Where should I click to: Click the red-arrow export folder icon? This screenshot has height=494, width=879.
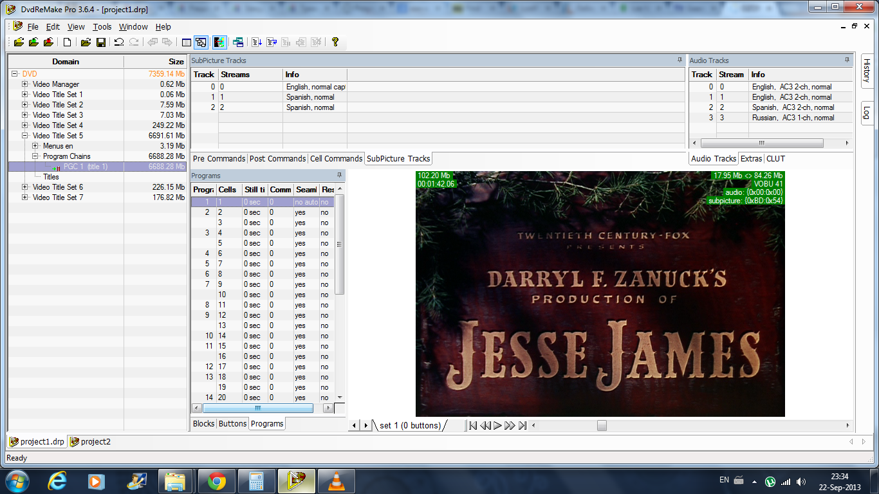(x=48, y=42)
